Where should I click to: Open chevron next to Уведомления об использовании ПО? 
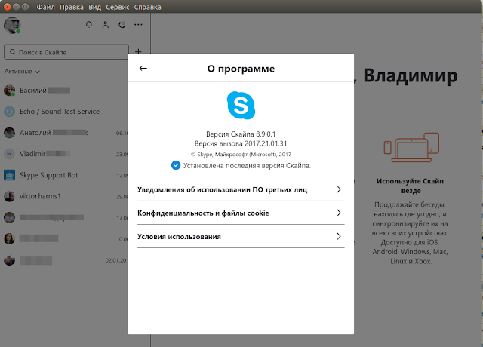(x=339, y=189)
